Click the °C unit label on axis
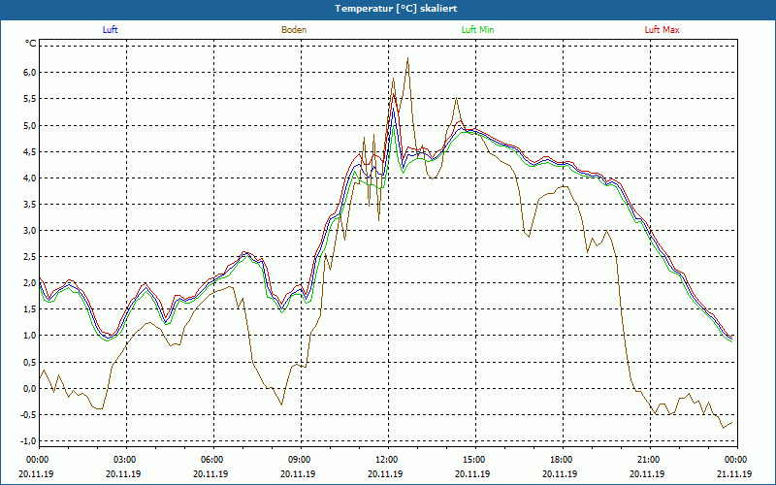 click(31, 44)
